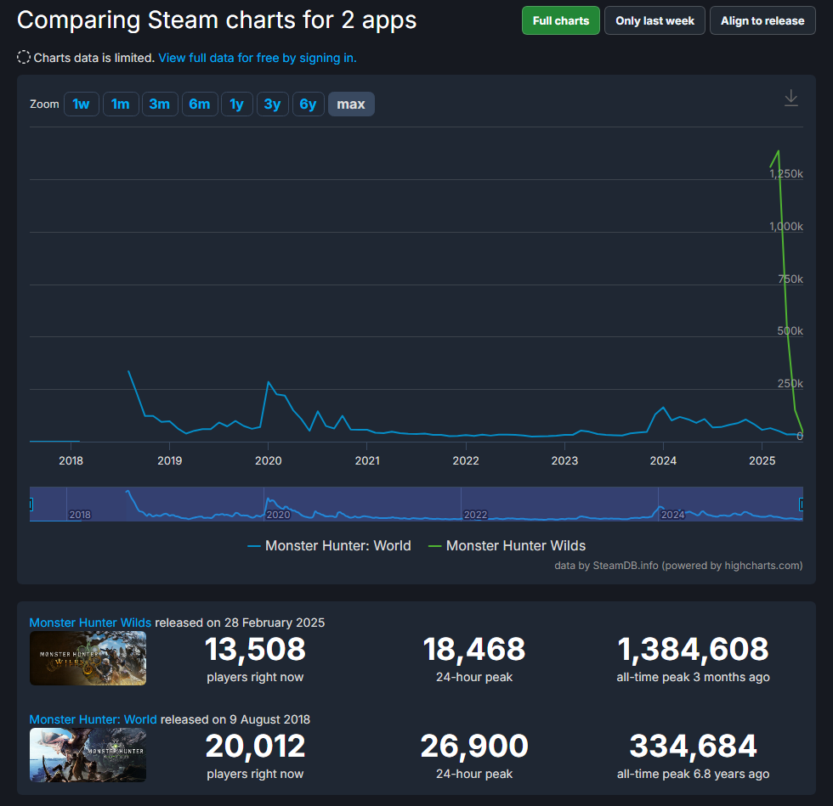Open the Monster Hunter Wilds title link

point(90,623)
